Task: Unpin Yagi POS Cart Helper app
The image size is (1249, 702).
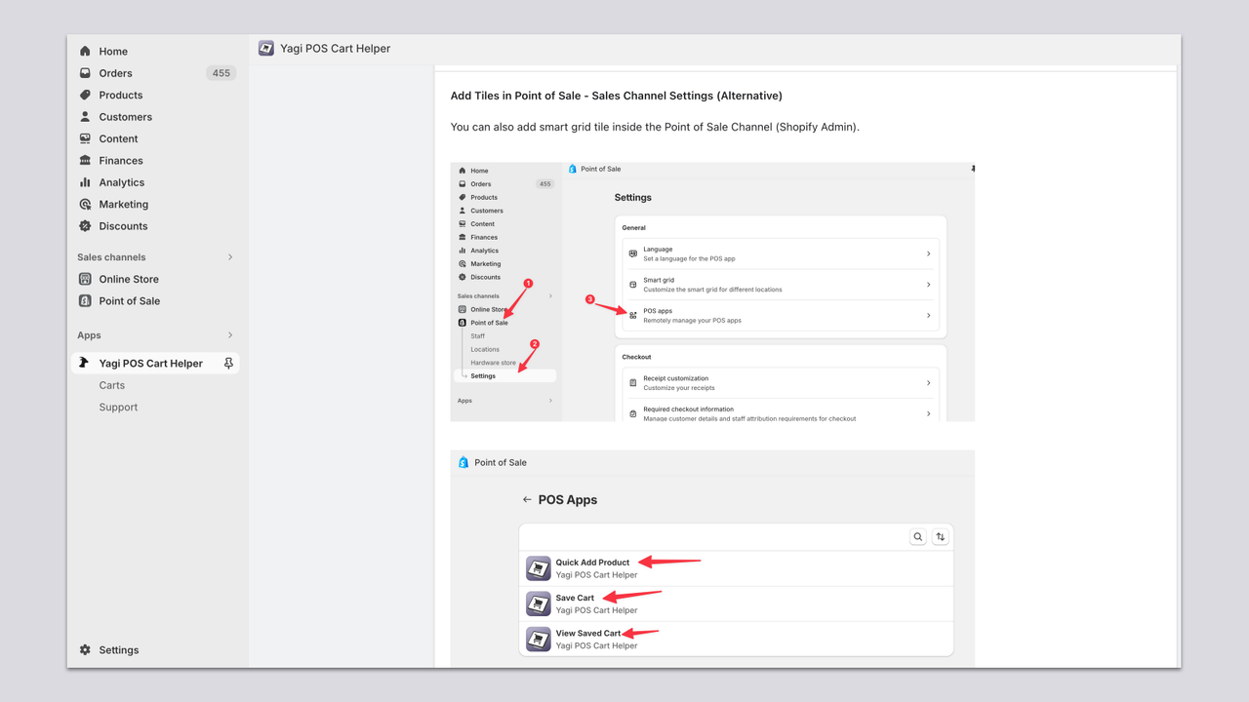Action: (228, 363)
